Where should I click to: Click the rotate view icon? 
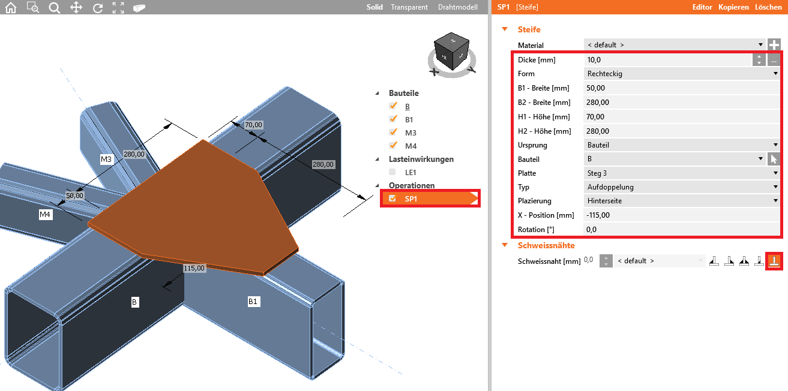tap(98, 7)
